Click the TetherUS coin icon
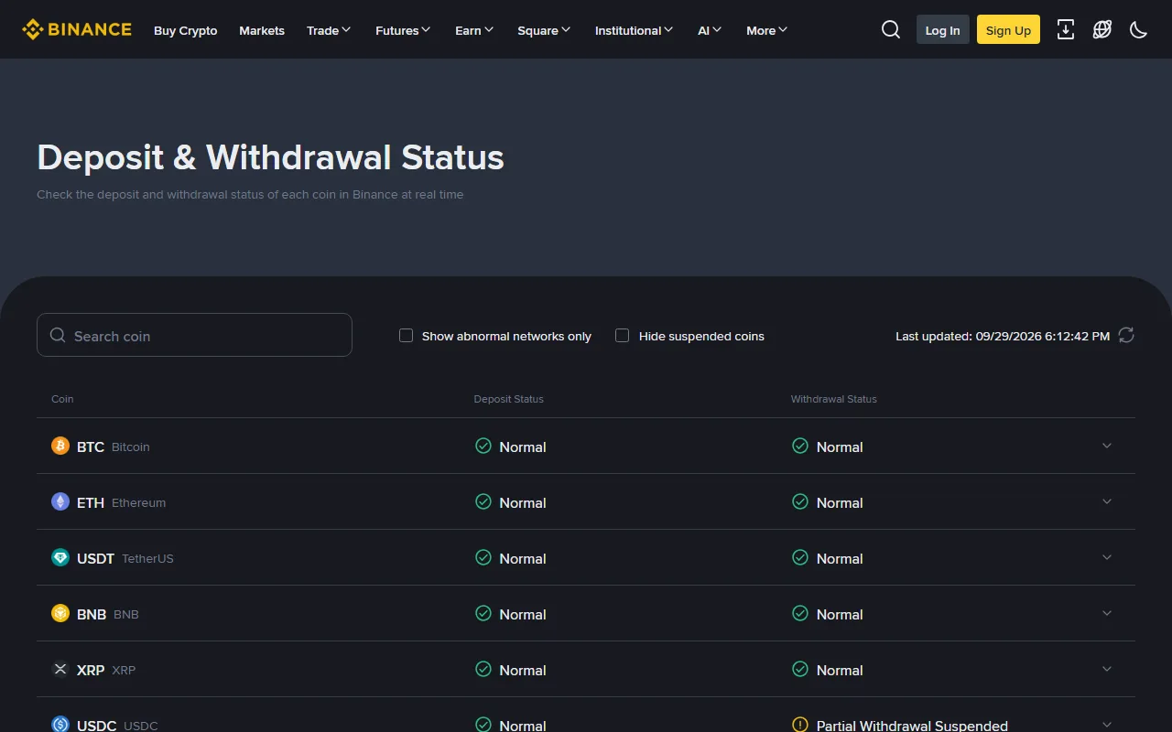This screenshot has height=732, width=1172. (60, 557)
